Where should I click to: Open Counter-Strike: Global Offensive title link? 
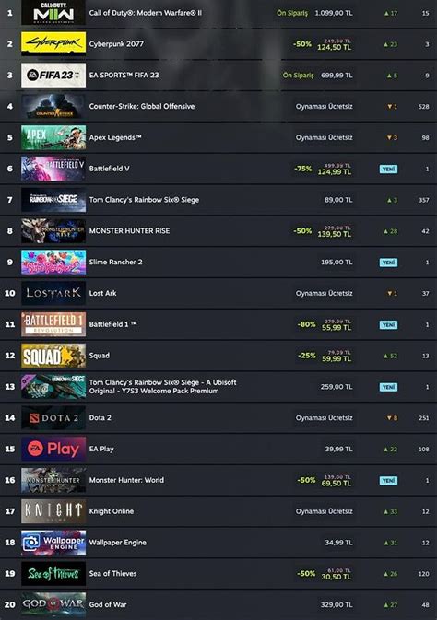(142, 106)
